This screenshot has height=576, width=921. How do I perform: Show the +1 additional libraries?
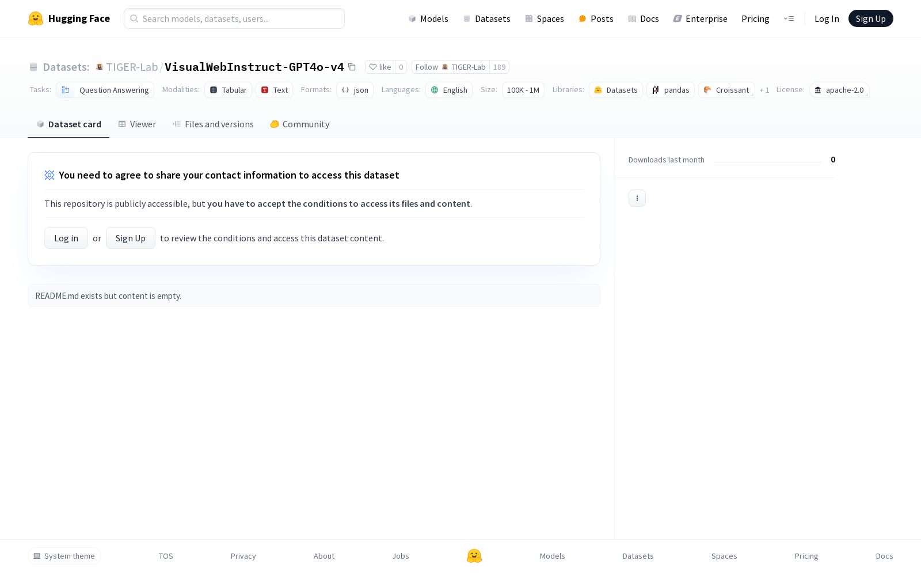point(764,90)
